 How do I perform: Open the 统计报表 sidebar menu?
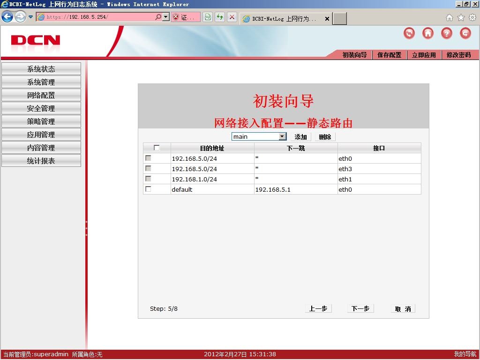tap(41, 161)
